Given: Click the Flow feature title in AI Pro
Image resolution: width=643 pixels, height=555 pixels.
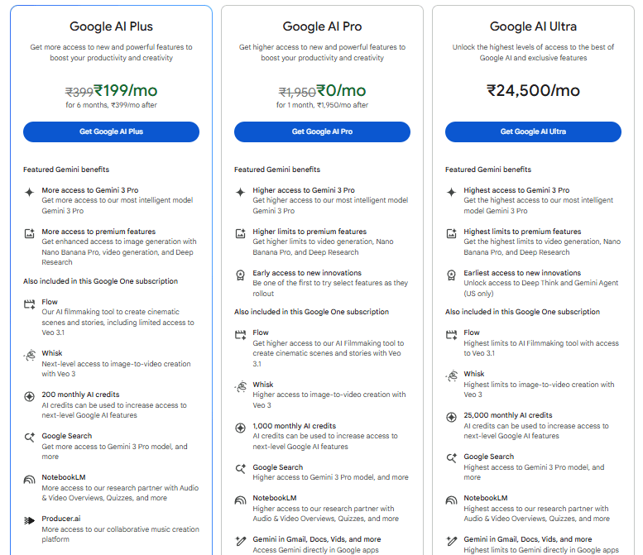Looking at the screenshot, I should 261,333.
